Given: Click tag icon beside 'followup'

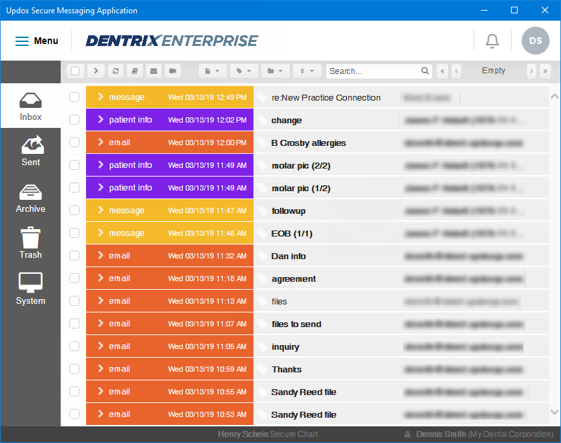Looking at the screenshot, I should coord(262,211).
